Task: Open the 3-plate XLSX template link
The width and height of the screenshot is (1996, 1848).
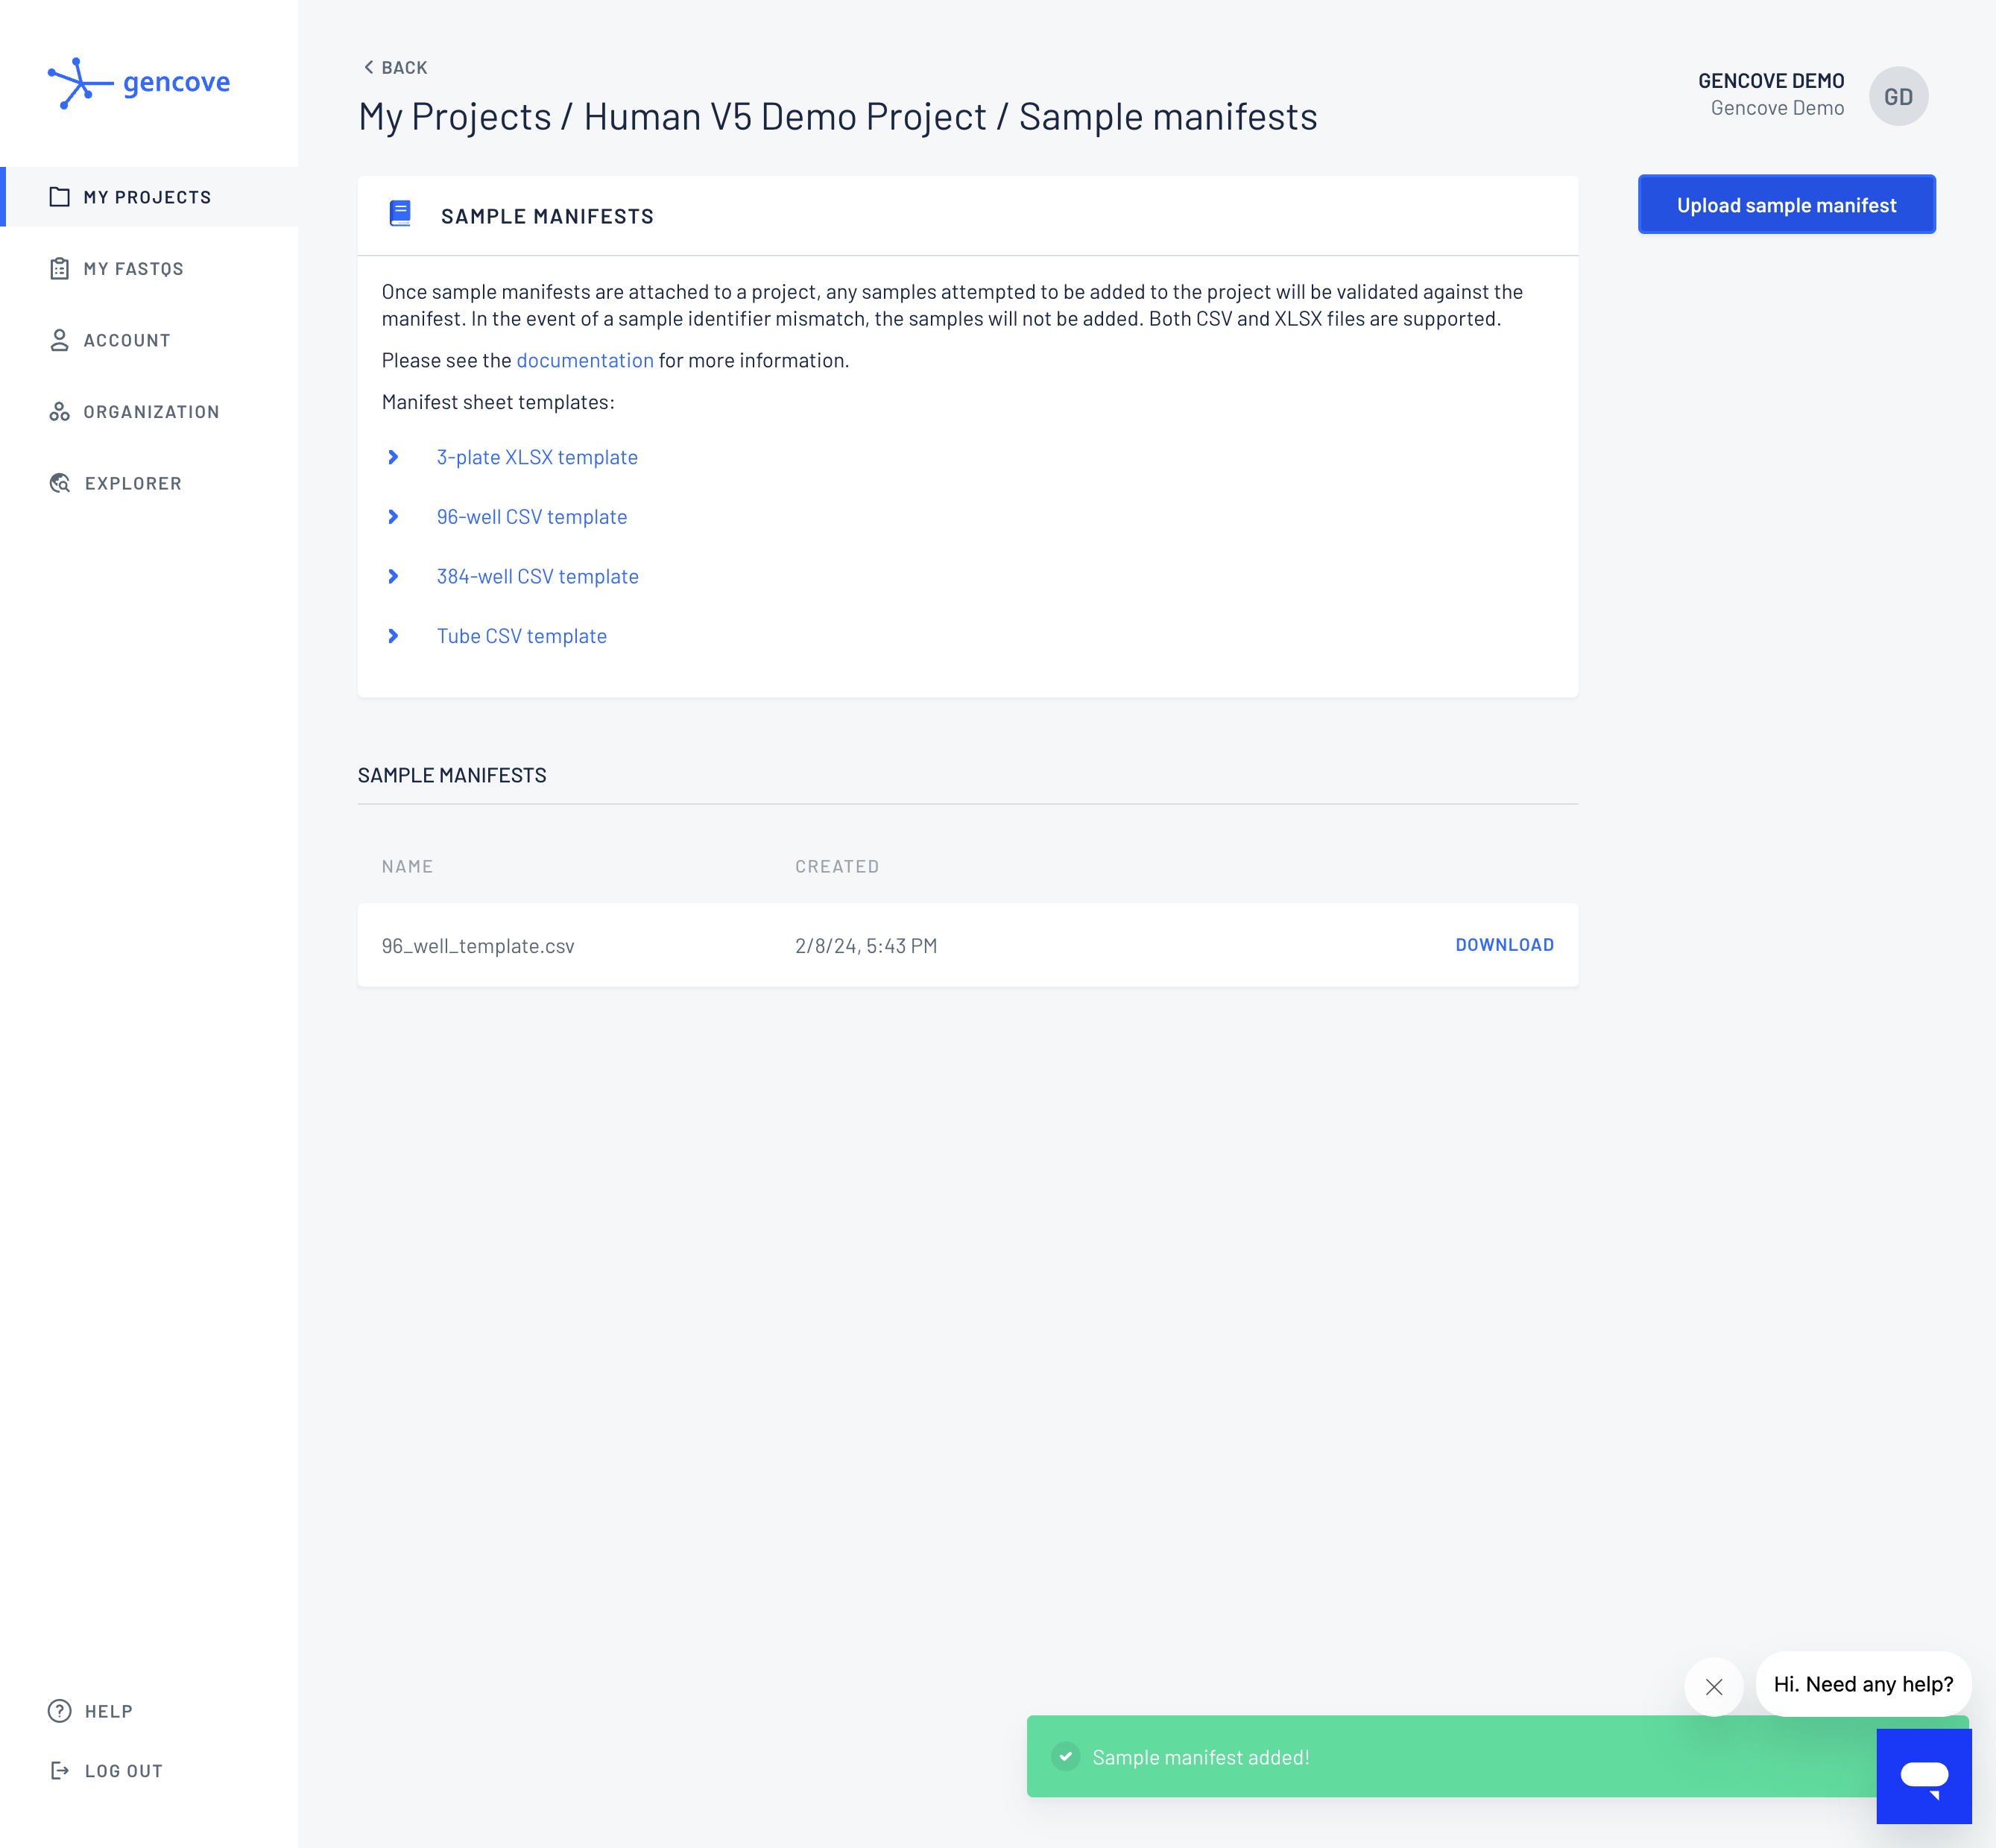Action: 537,457
